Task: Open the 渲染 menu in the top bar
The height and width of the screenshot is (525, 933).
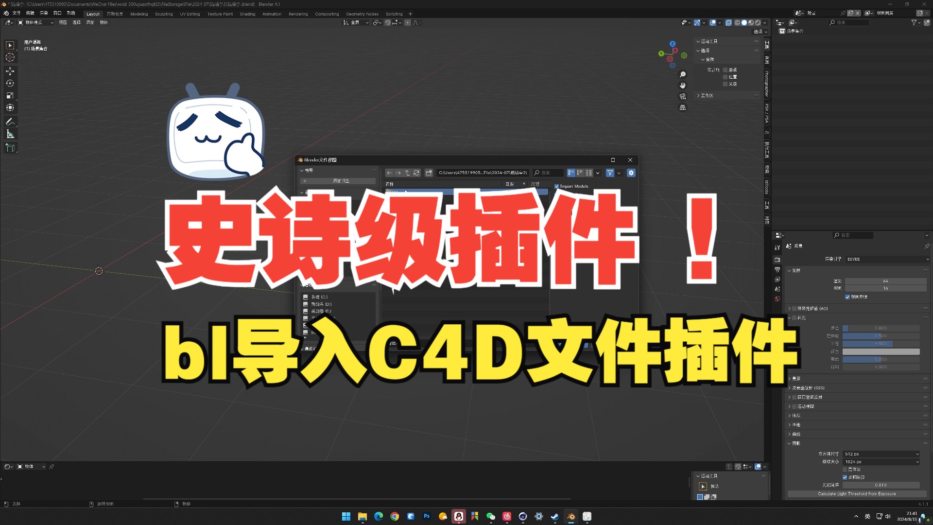Action: (x=44, y=13)
